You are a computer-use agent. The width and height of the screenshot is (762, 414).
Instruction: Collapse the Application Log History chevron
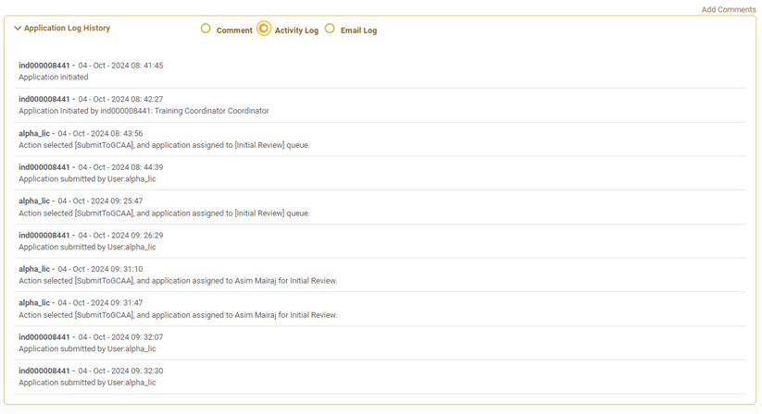pyautogui.click(x=18, y=29)
